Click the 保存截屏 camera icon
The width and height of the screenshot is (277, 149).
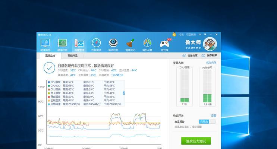pyautogui.click(x=203, y=56)
